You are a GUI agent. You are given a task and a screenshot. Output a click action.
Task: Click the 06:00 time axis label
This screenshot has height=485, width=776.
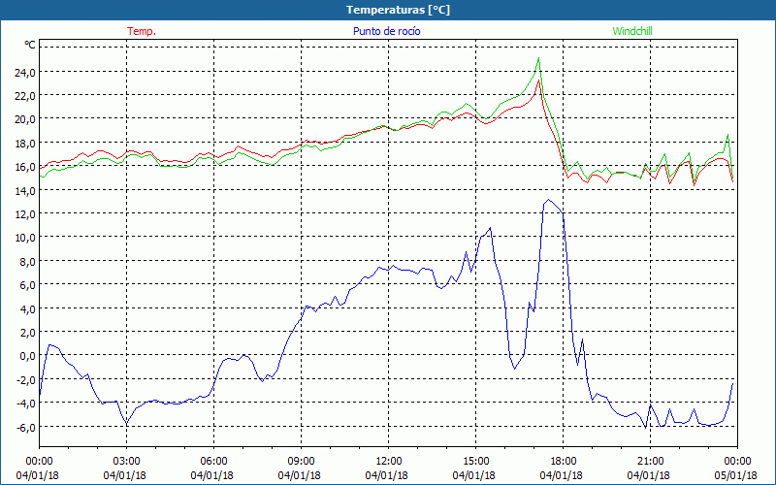point(213,462)
